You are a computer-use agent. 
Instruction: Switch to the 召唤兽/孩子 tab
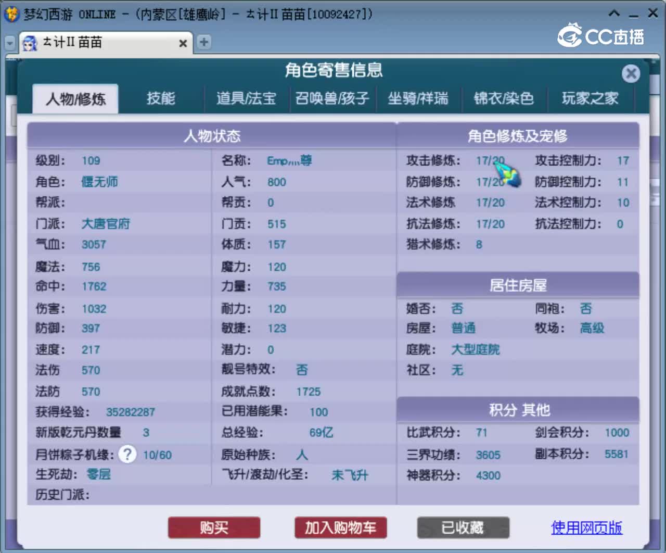click(x=332, y=99)
